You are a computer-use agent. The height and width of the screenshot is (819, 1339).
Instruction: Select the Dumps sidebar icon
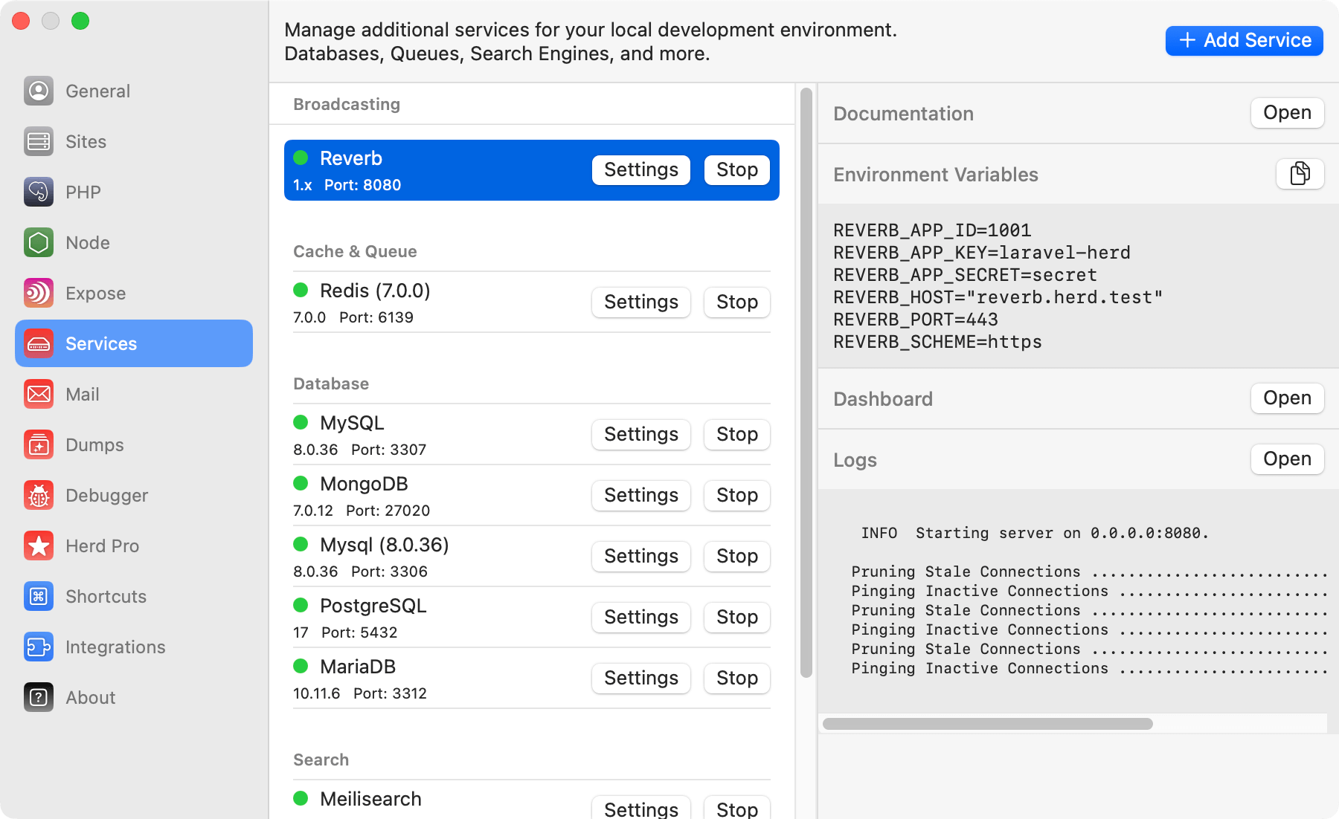pyautogui.click(x=39, y=444)
